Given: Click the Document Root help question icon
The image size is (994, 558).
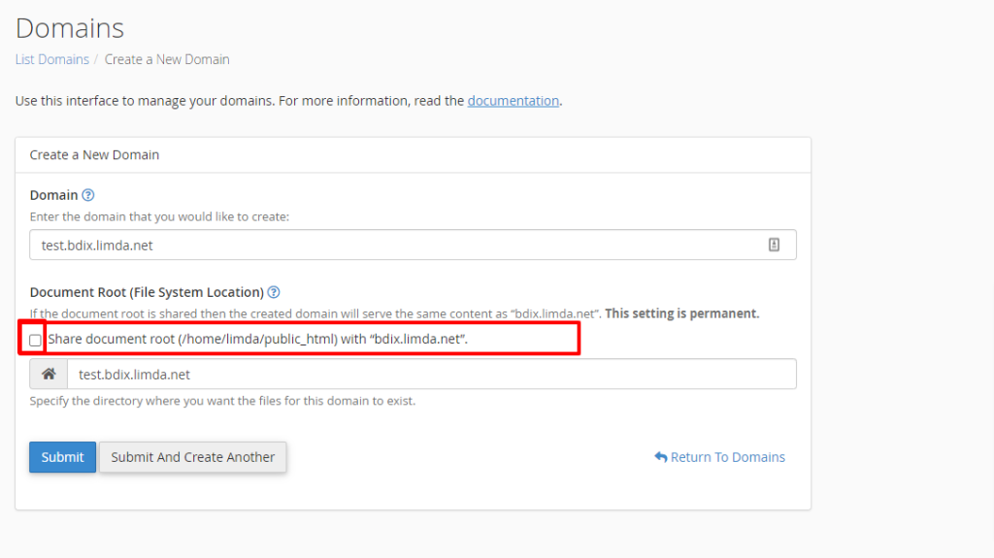Looking at the screenshot, I should coord(274,292).
